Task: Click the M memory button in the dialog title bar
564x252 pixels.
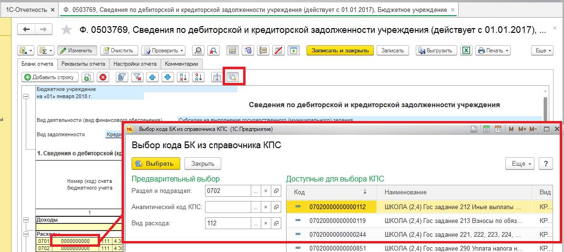Action: pos(511,129)
